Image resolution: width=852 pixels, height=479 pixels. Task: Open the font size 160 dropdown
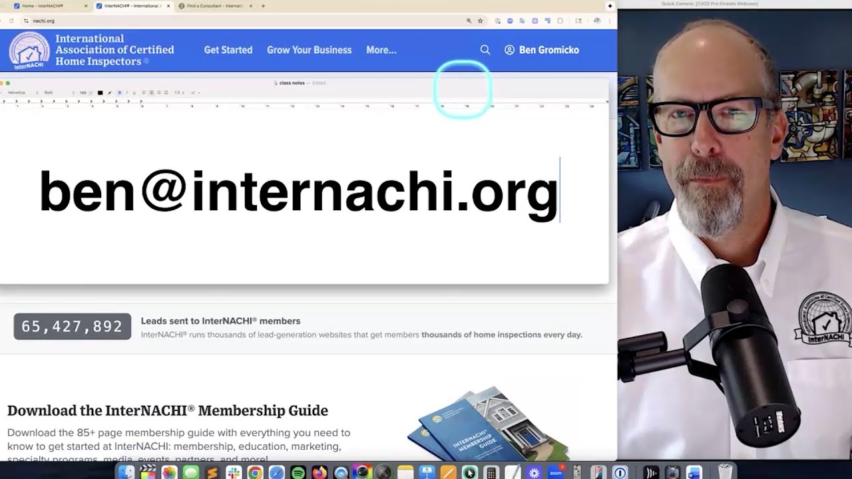(x=85, y=92)
